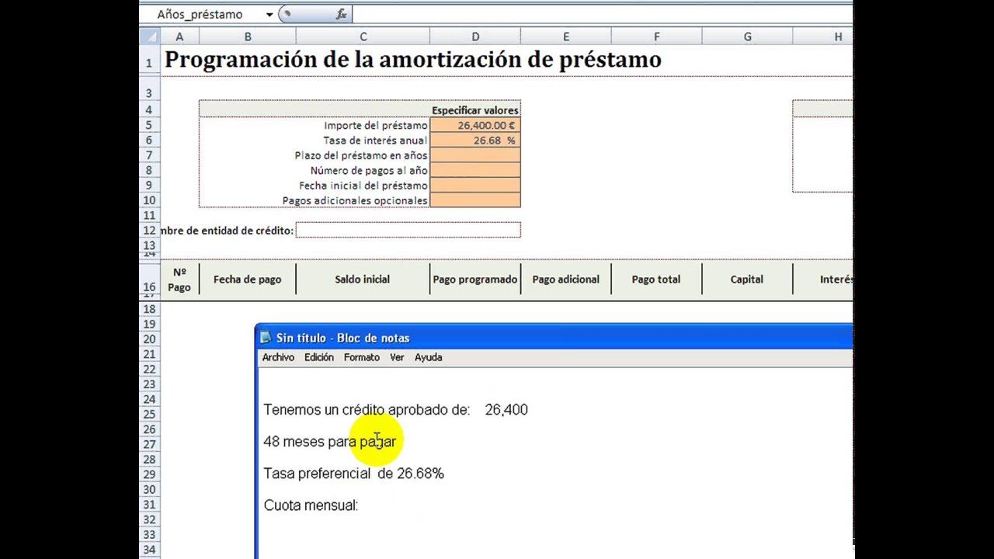Select column D header
The image size is (994, 559).
(475, 36)
